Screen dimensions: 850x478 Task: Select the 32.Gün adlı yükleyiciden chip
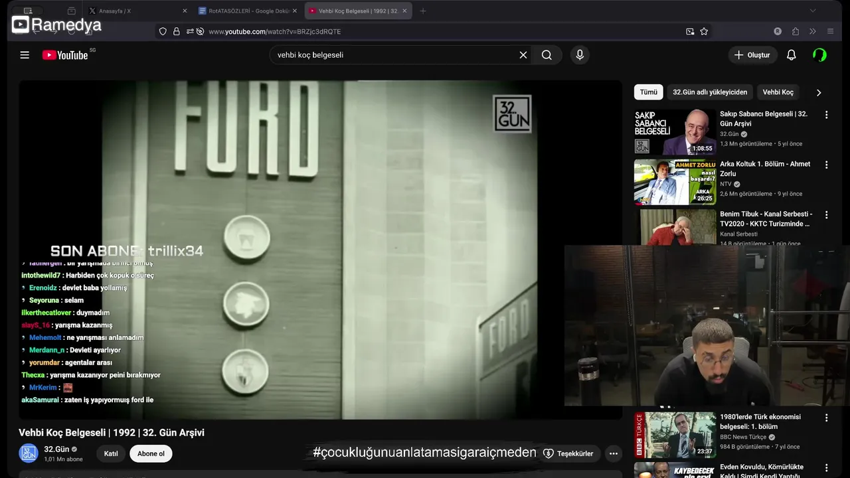[x=710, y=92]
